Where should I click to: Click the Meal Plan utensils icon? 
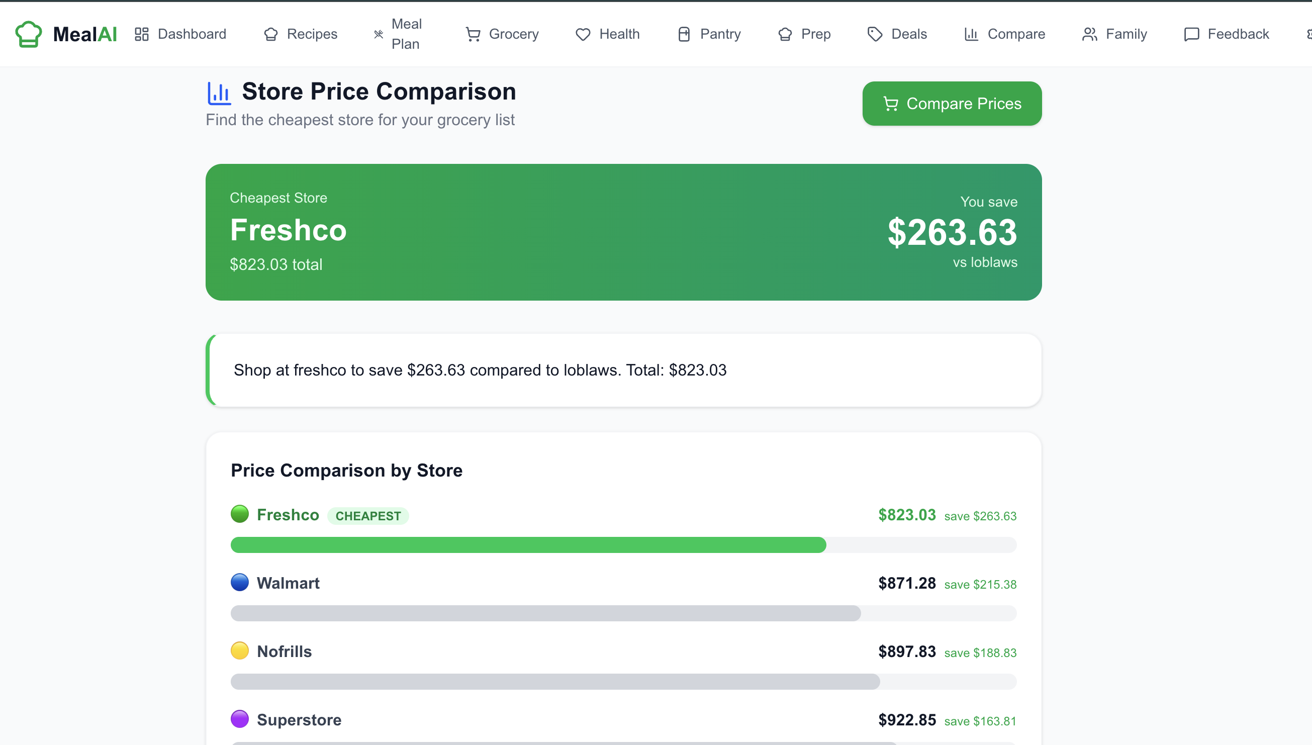(x=379, y=34)
